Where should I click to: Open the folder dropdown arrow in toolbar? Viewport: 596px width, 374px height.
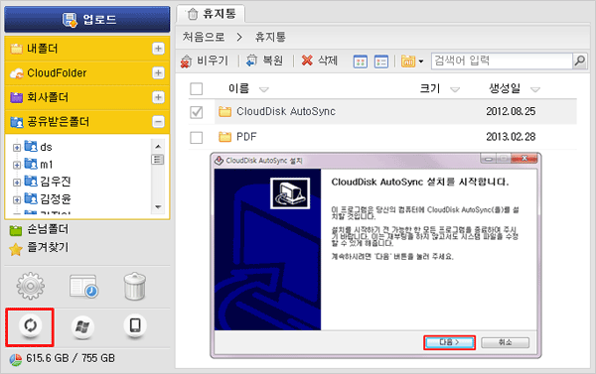(x=421, y=62)
